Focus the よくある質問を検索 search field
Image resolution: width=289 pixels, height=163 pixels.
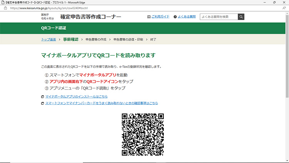click(218, 17)
